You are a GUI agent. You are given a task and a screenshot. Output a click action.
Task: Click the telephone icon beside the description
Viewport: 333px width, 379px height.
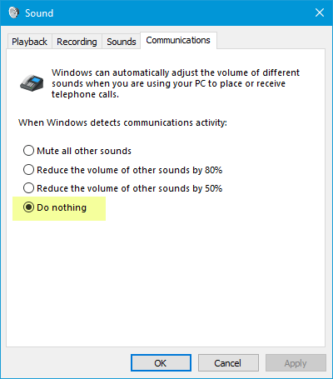(x=32, y=82)
